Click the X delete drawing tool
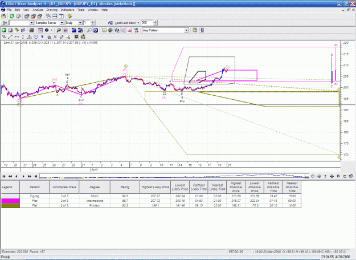 (x=55, y=37)
